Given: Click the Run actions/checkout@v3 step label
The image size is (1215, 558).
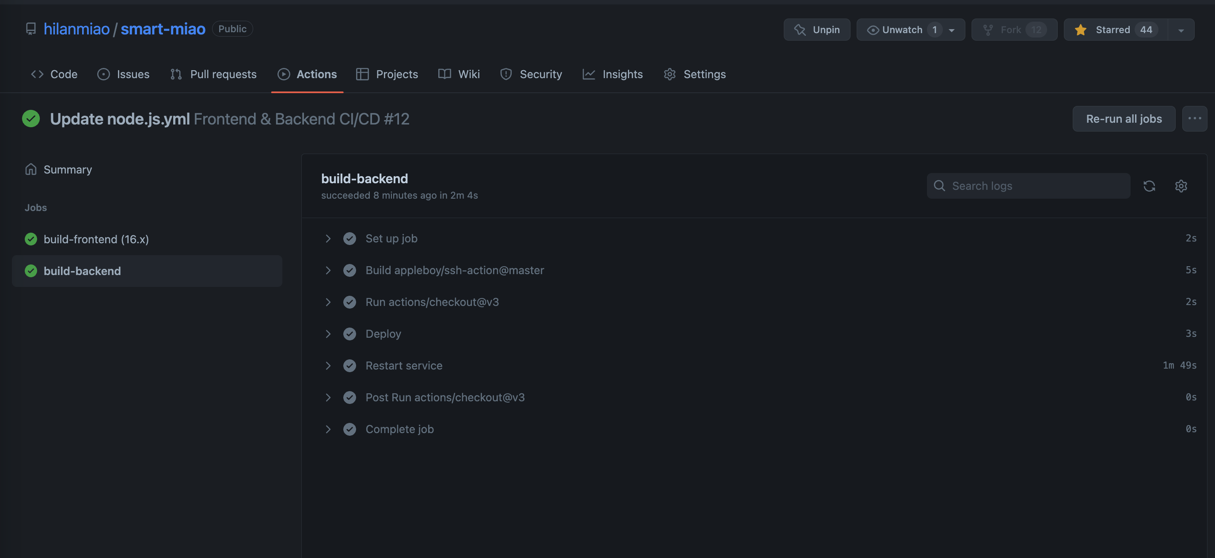Looking at the screenshot, I should click(432, 302).
